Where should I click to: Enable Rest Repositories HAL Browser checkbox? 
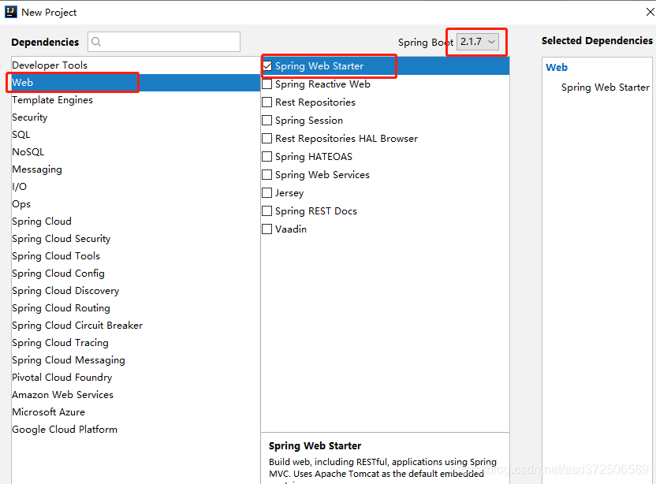pos(267,139)
